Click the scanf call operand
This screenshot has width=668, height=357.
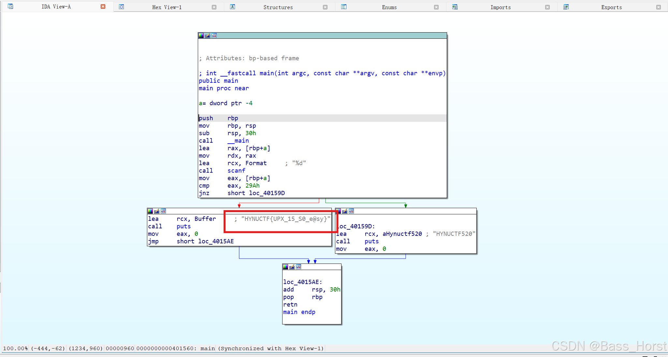click(x=236, y=171)
